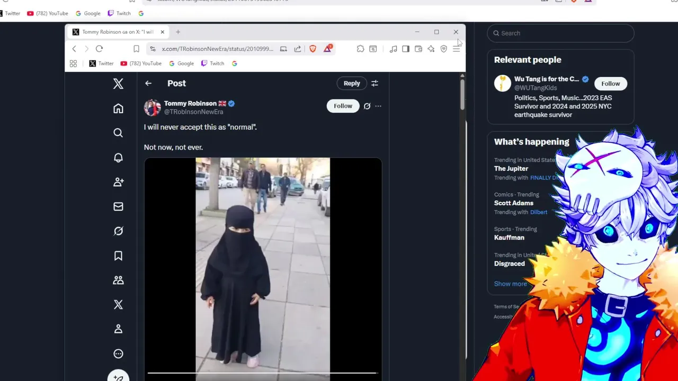Open the Brave Rewards triangle icon

328,49
